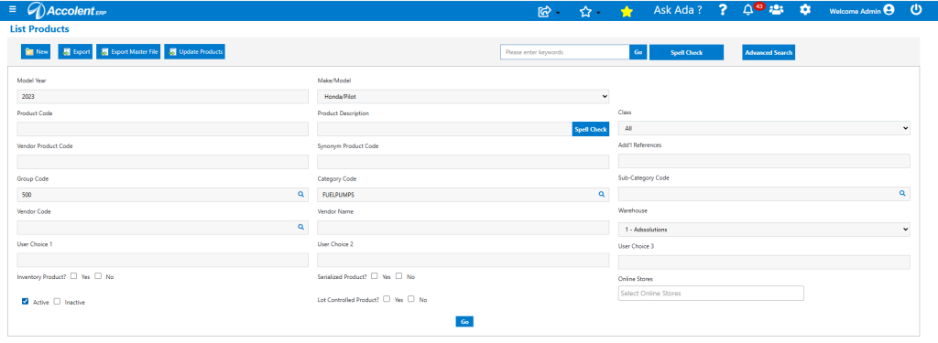Check Lot Controlled Product Yes
This screenshot has height=343, width=938.
[387, 299]
